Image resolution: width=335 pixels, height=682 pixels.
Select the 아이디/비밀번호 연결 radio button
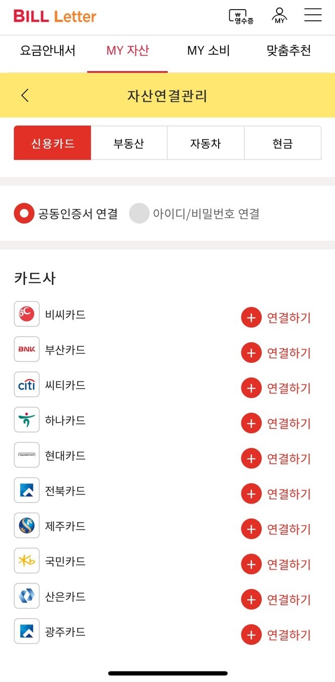point(140,213)
